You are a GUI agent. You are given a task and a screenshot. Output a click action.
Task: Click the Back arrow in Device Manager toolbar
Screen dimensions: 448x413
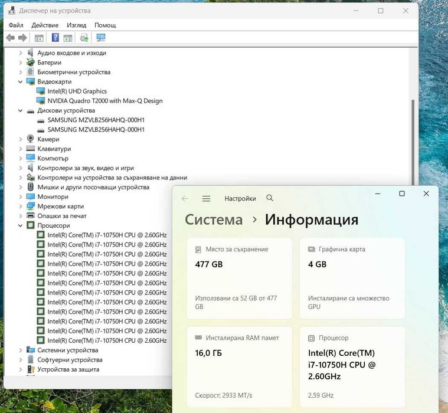10,37
